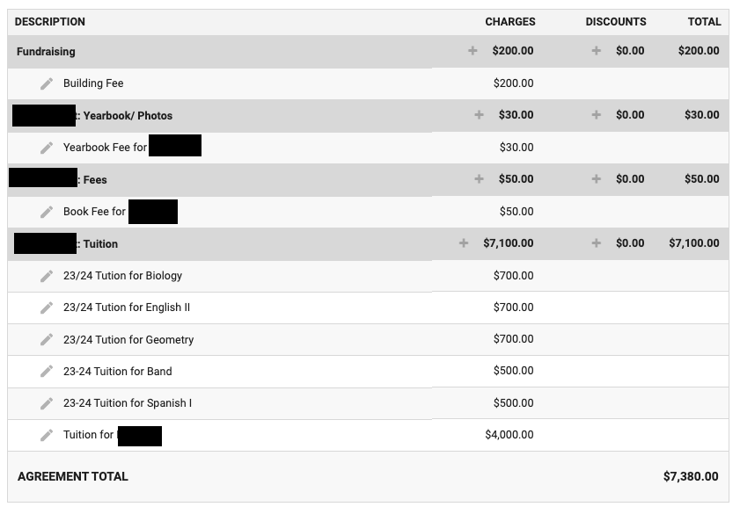
Task: Edit the $4,000.00 tuition line
Action: click(x=47, y=435)
